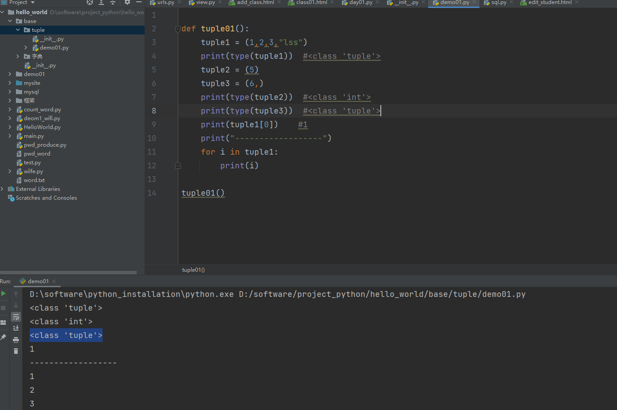Viewport: 617px width, 410px height.
Task: Open HelloWorld.py file
Action: [42, 127]
